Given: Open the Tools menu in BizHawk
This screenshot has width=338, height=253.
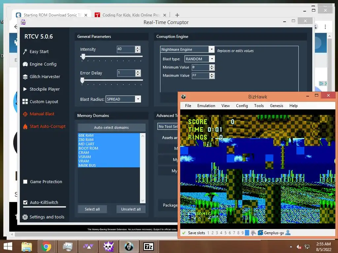Looking at the screenshot, I should pyautogui.click(x=259, y=106).
